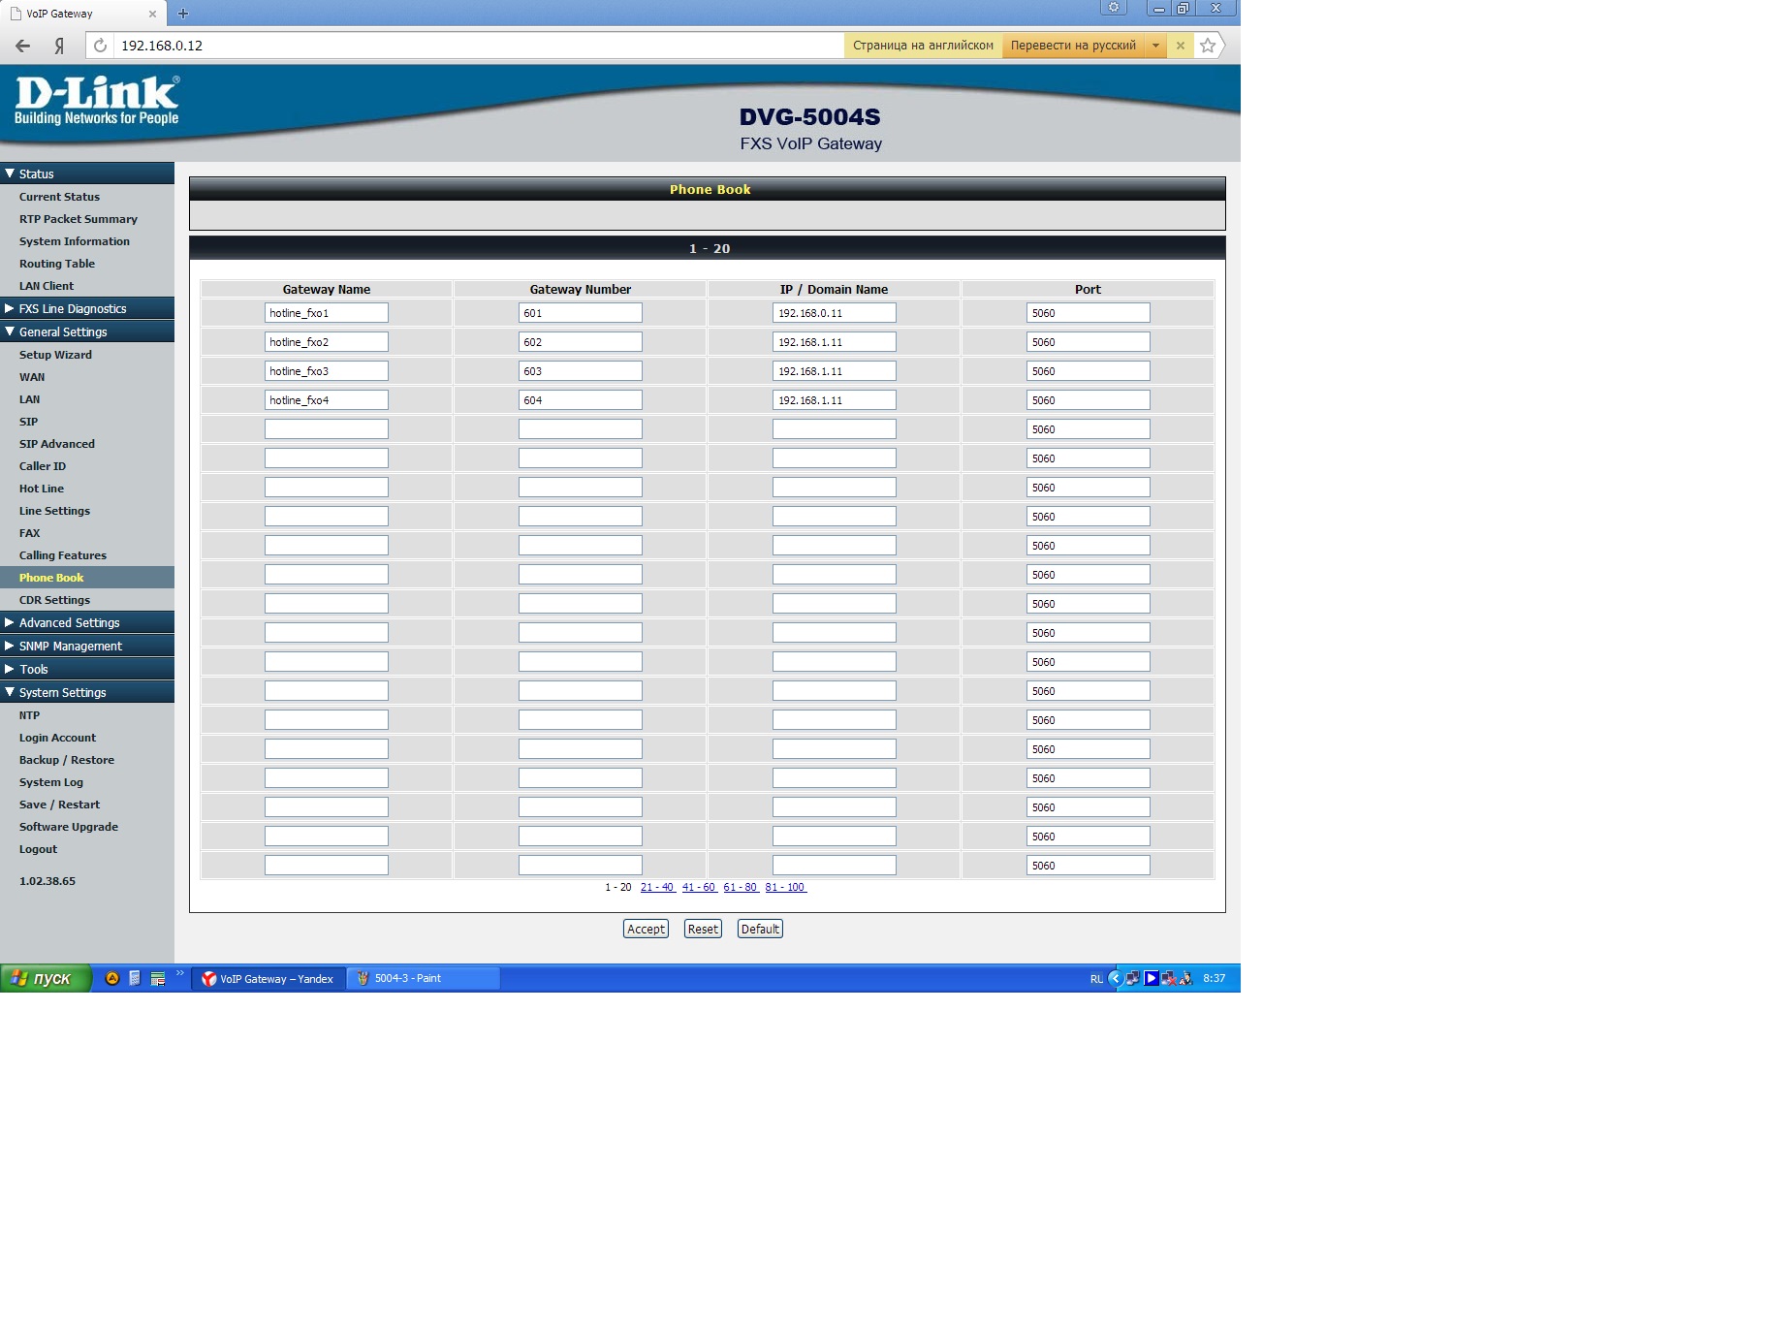Screen dimensions: 1768x1326
Task: Click the browser back arrow
Action: point(23,46)
